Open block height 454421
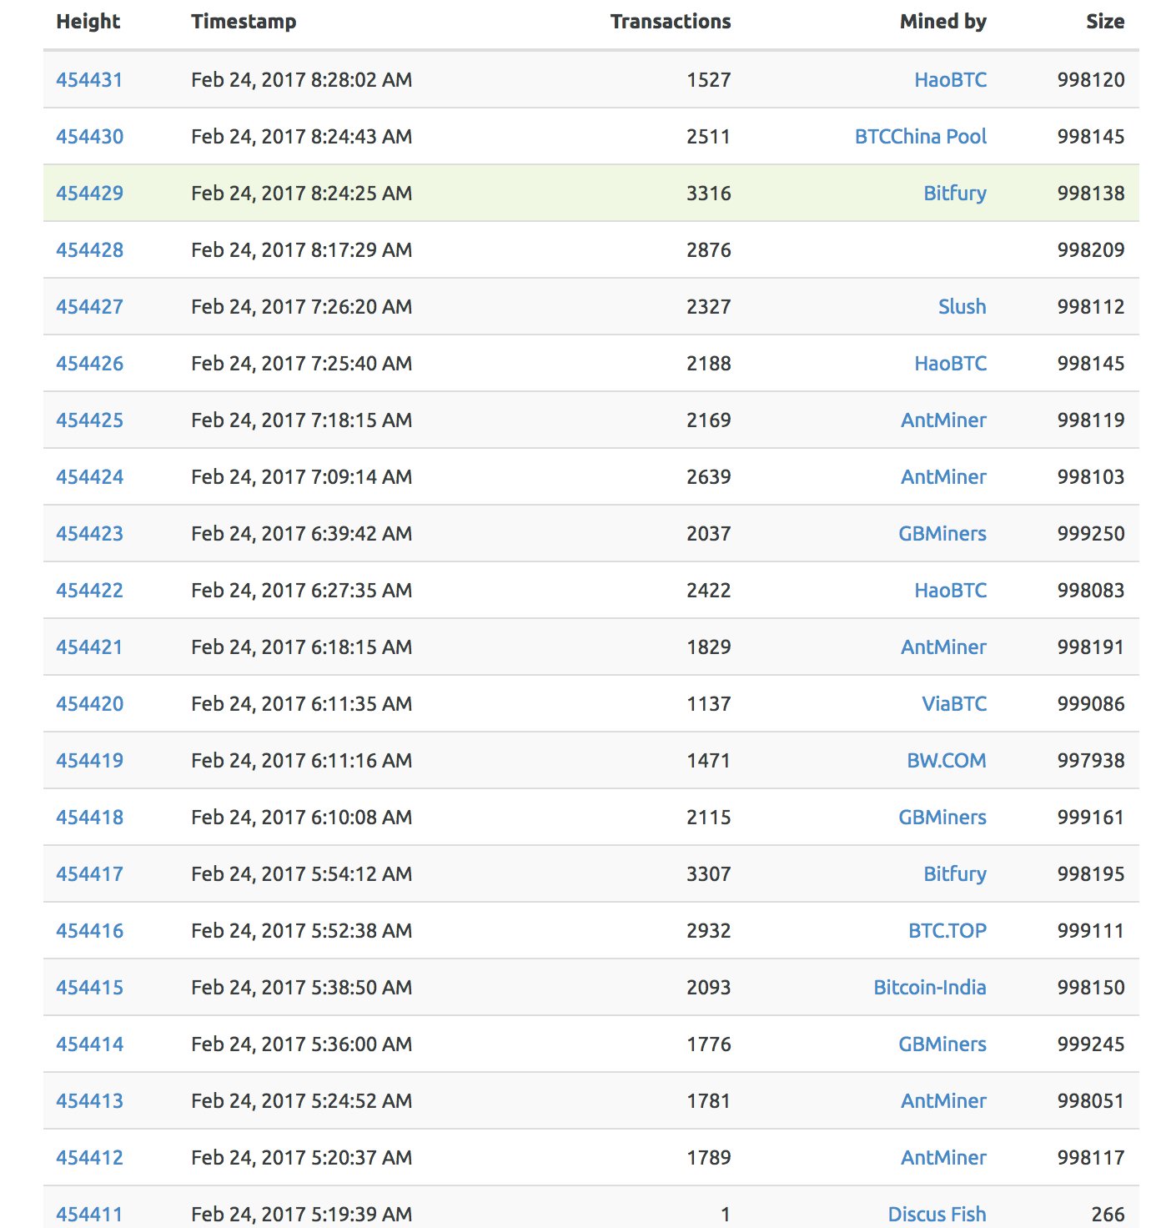The image size is (1161, 1228). point(89,647)
